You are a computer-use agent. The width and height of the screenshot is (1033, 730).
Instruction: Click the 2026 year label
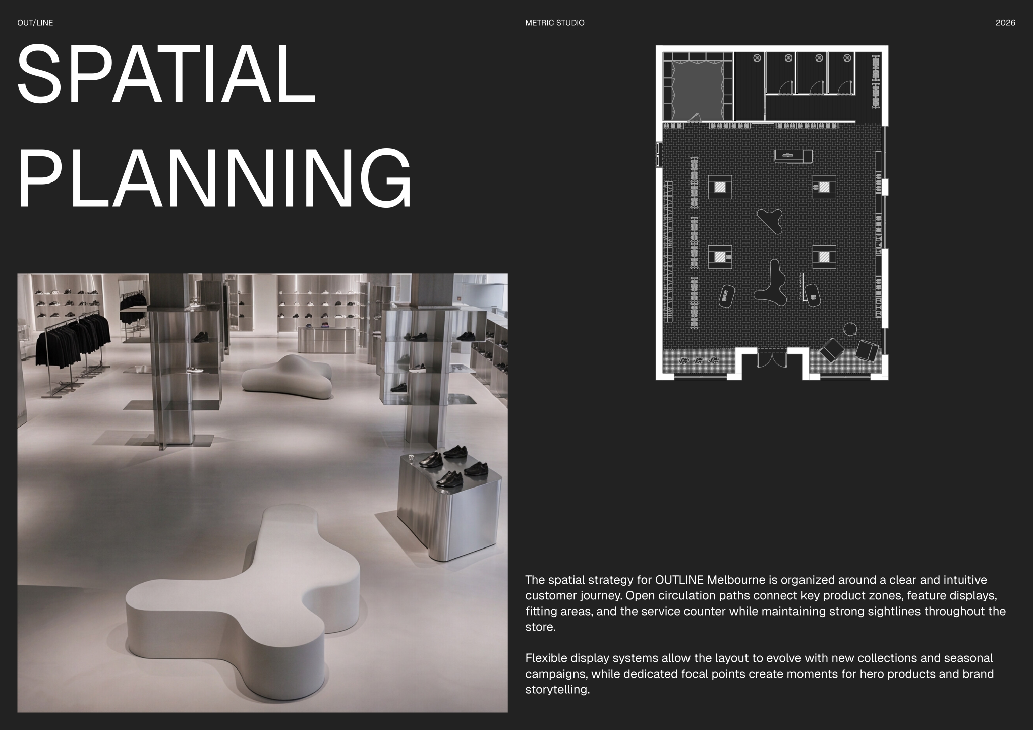(1005, 23)
